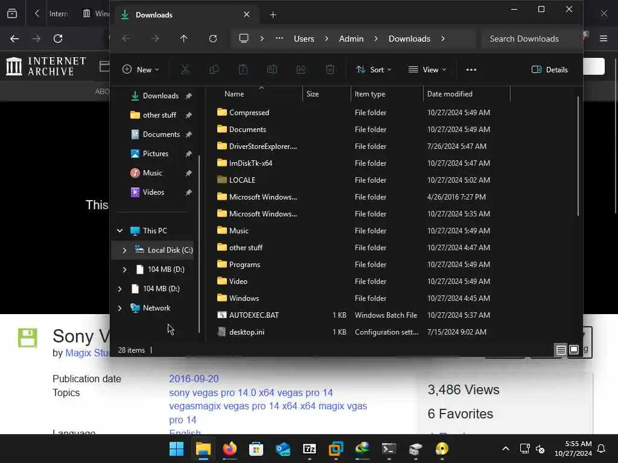Click the Refresh button in File Explorer
This screenshot has width=618, height=463.
(213, 39)
